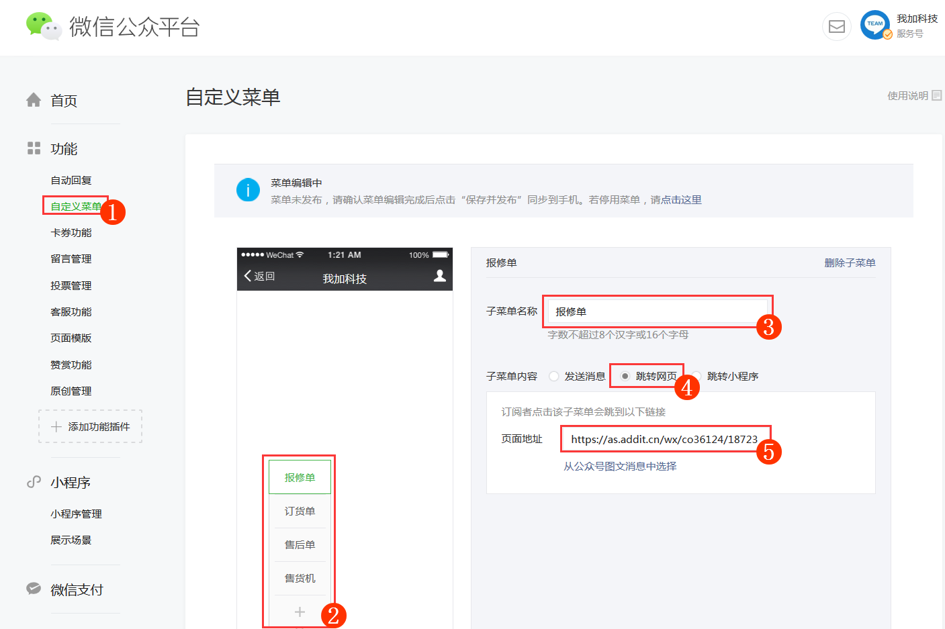Click the home icon beside 首页
Image resolution: width=945 pixels, height=629 pixels.
(x=34, y=100)
